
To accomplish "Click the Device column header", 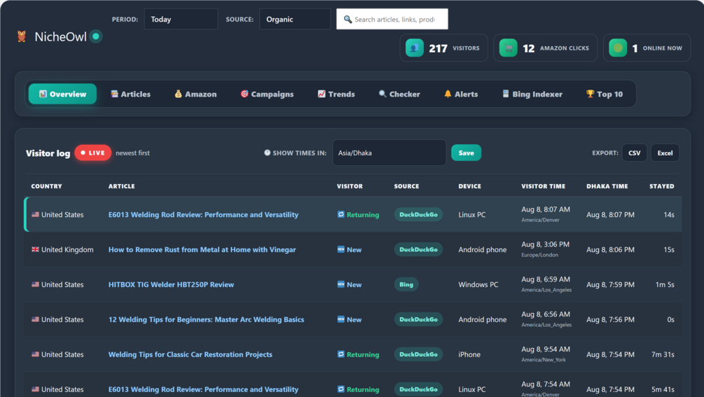I will click(469, 186).
